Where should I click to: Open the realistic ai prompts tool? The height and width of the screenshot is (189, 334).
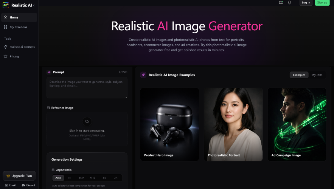tap(19, 47)
